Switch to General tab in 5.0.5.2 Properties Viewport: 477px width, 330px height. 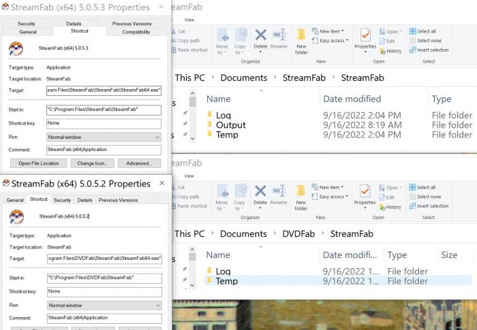click(x=15, y=200)
